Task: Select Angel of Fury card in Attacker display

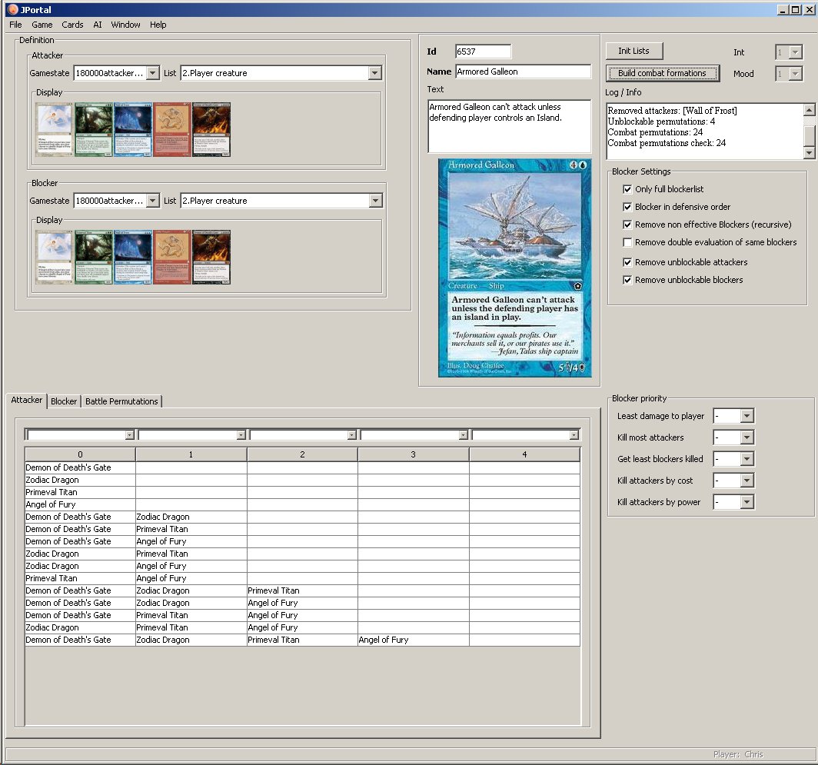Action: click(x=55, y=129)
